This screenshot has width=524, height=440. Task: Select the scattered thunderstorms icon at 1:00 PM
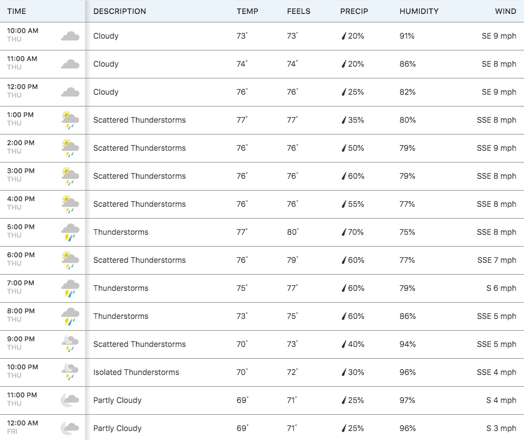70,120
